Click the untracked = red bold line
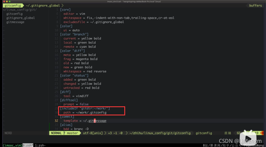Image resolution: width=266 pixels, height=147 pixels. pos(81,88)
